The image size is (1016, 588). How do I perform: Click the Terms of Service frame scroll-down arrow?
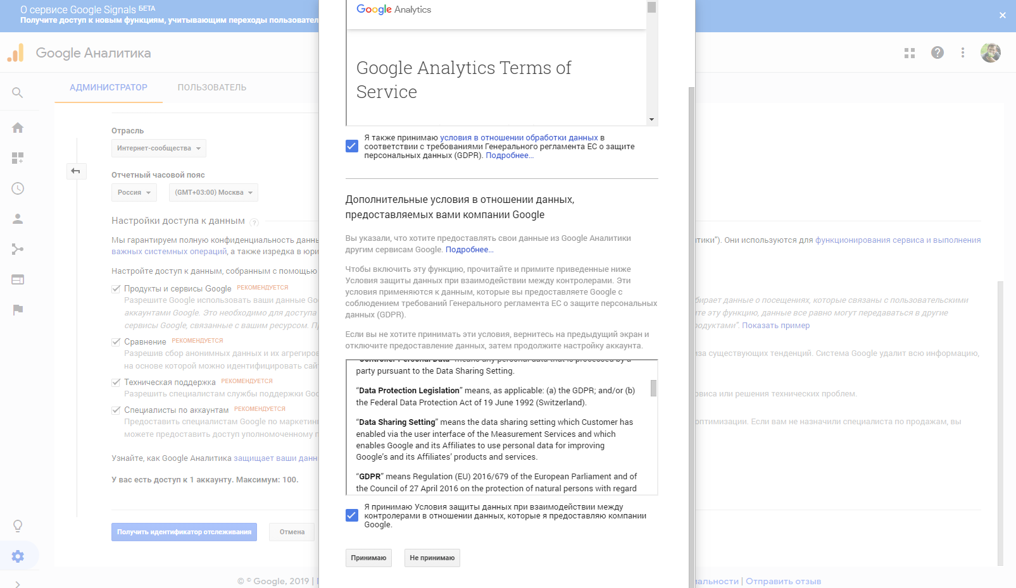(651, 119)
